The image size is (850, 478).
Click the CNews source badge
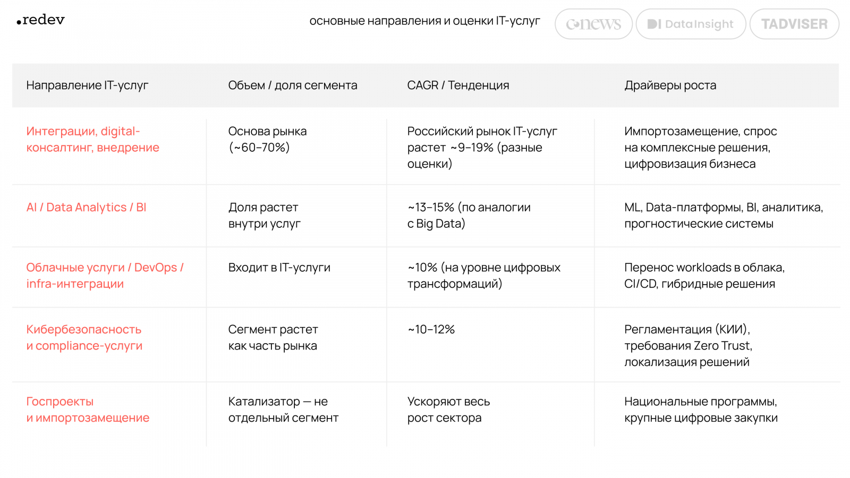point(593,24)
